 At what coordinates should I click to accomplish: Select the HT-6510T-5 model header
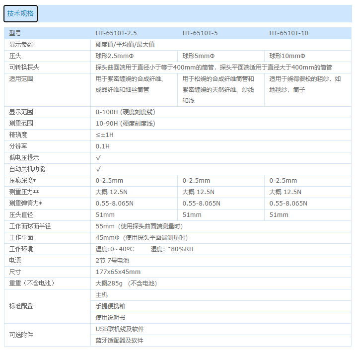coord(200,33)
